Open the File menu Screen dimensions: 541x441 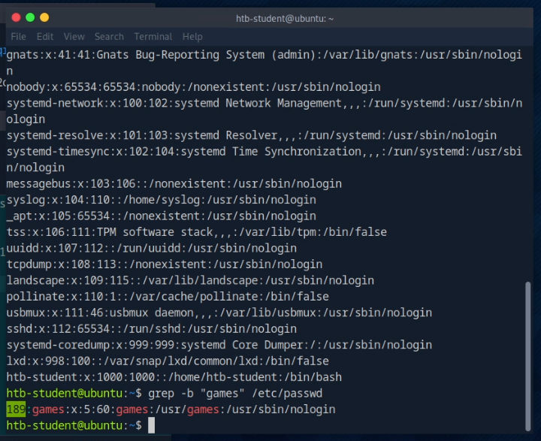pos(18,36)
